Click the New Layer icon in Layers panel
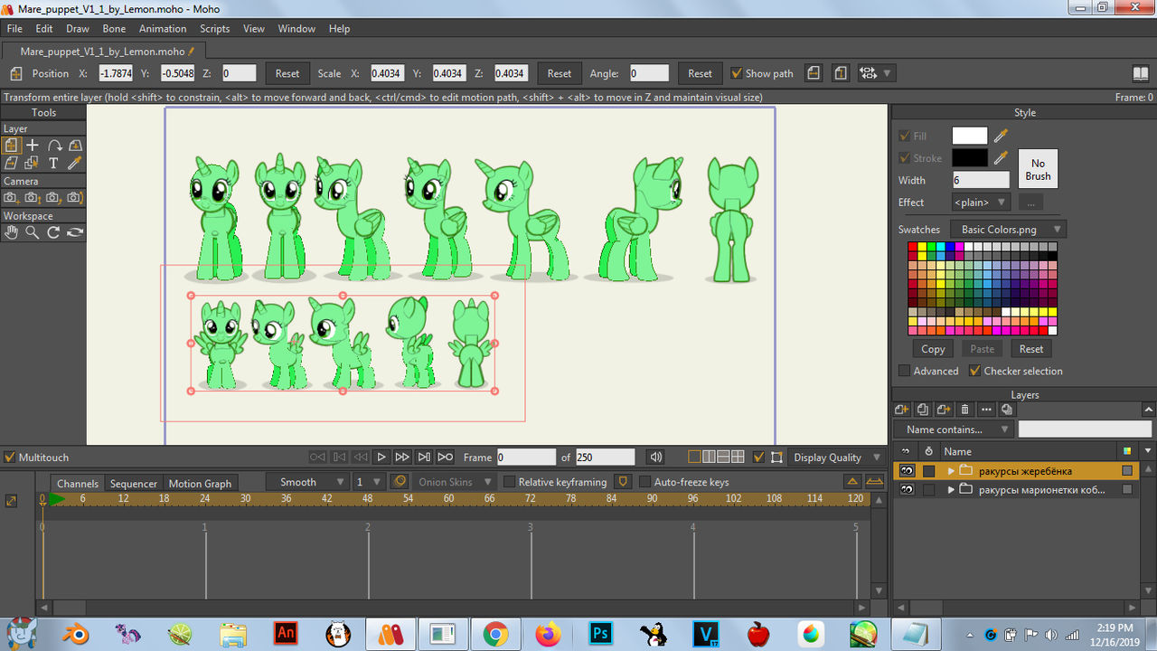Image resolution: width=1157 pixels, height=651 pixels. coord(901,410)
